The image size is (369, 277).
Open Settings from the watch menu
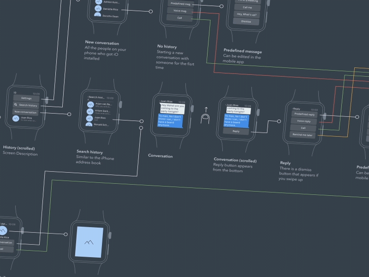tap(26, 98)
